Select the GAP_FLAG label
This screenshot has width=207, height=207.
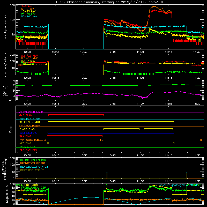click(25, 115)
